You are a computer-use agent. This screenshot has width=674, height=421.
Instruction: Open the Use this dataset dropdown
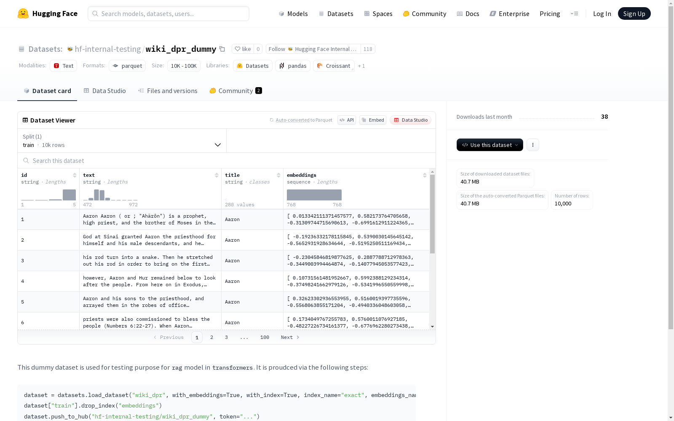490,145
